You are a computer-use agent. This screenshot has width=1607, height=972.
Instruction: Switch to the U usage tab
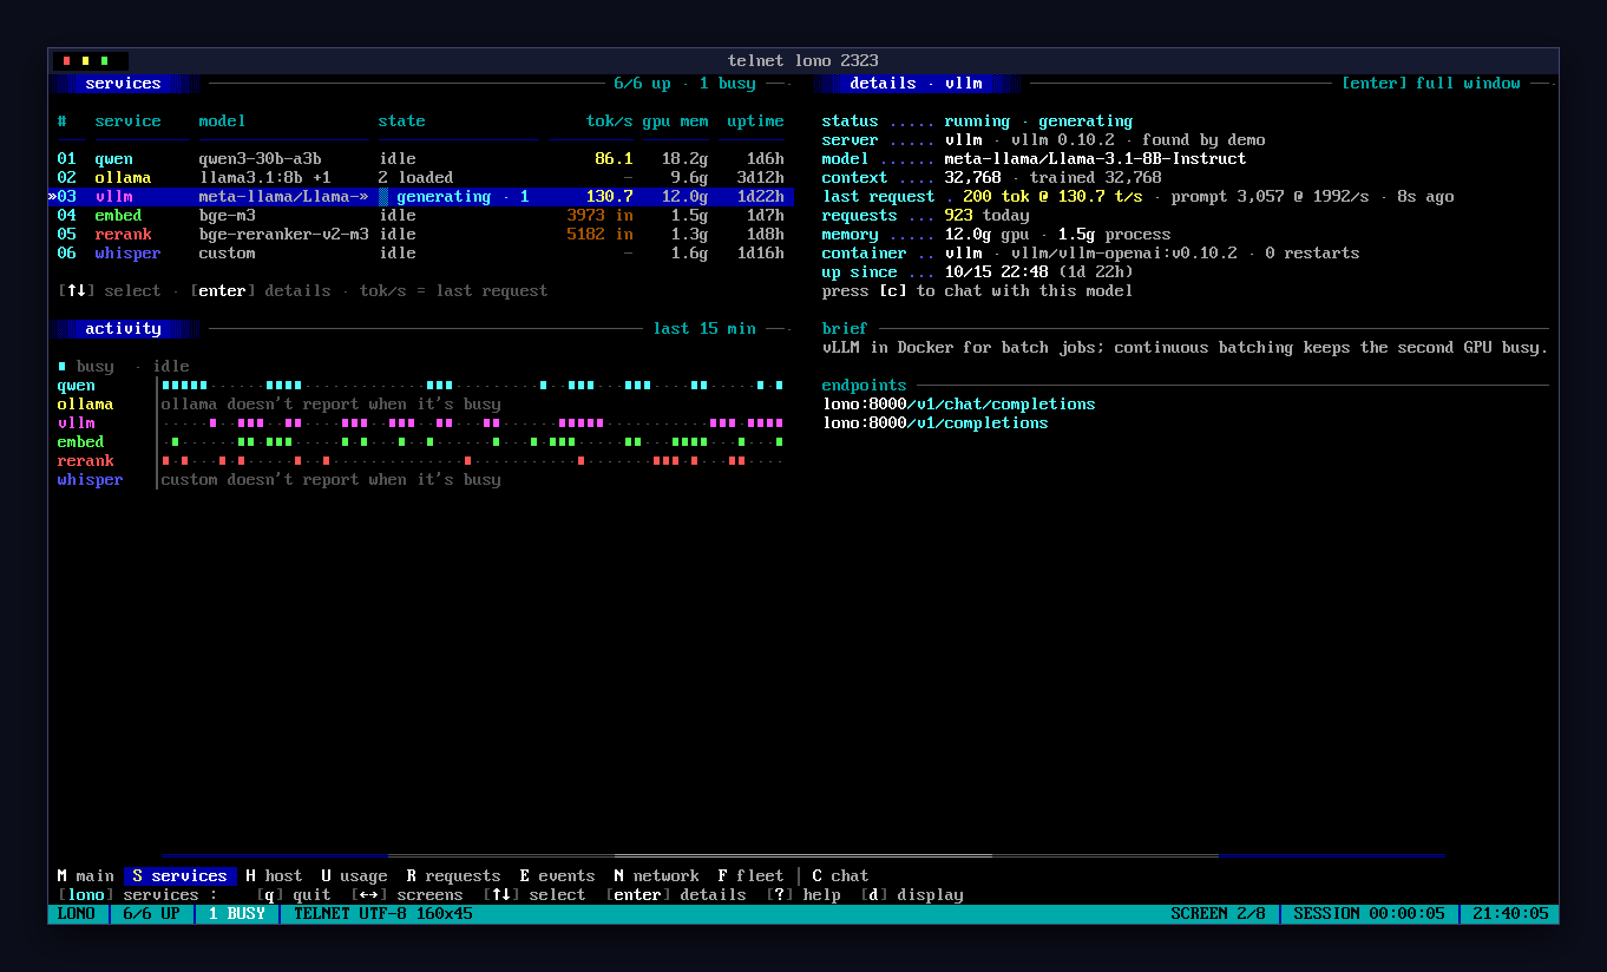354,875
